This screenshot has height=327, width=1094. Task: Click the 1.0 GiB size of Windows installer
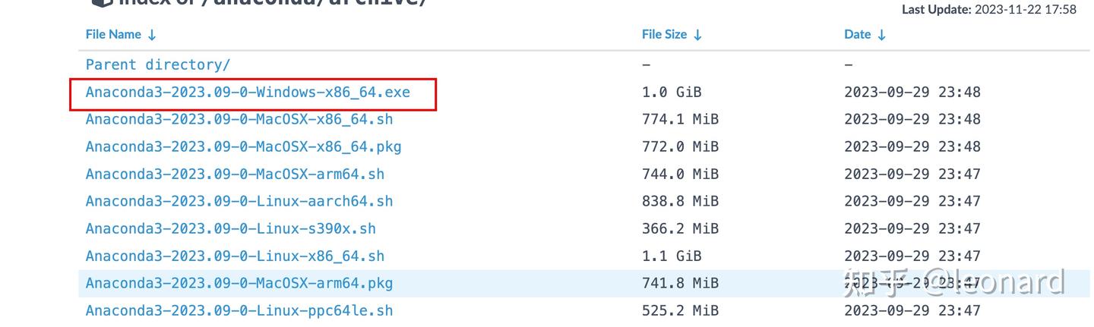(672, 93)
